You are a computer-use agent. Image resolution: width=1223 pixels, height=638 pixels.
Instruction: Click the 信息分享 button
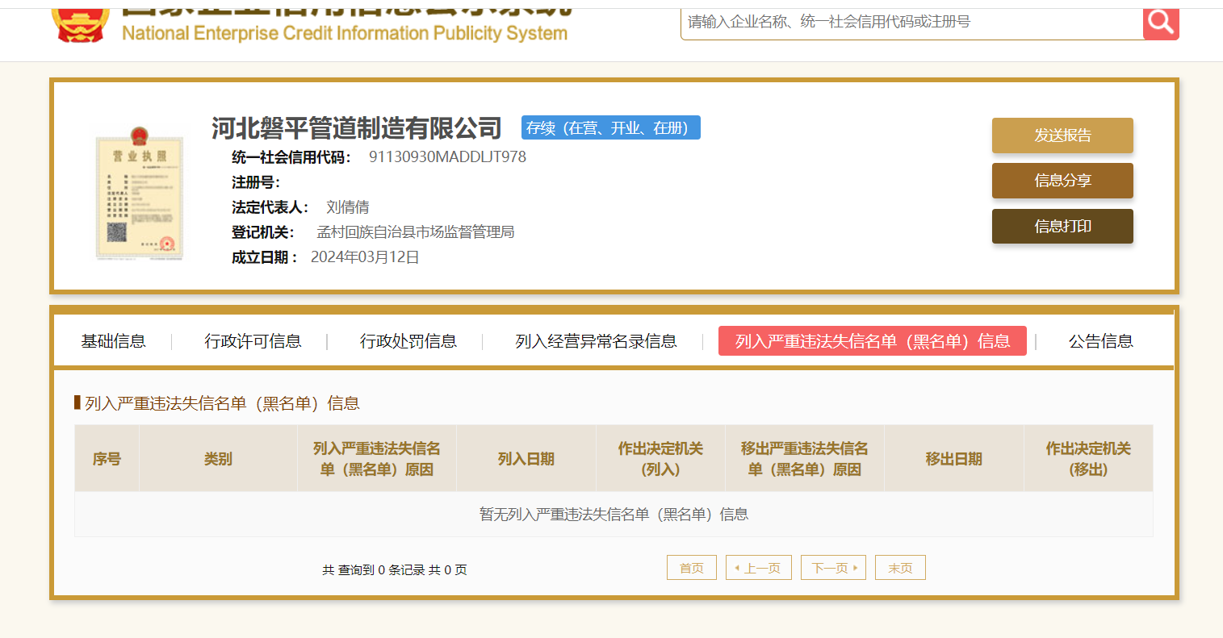1062,181
